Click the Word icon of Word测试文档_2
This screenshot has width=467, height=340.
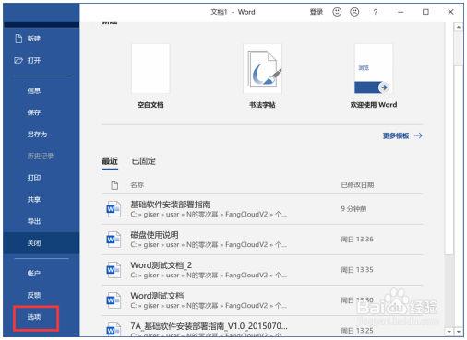coord(113,270)
